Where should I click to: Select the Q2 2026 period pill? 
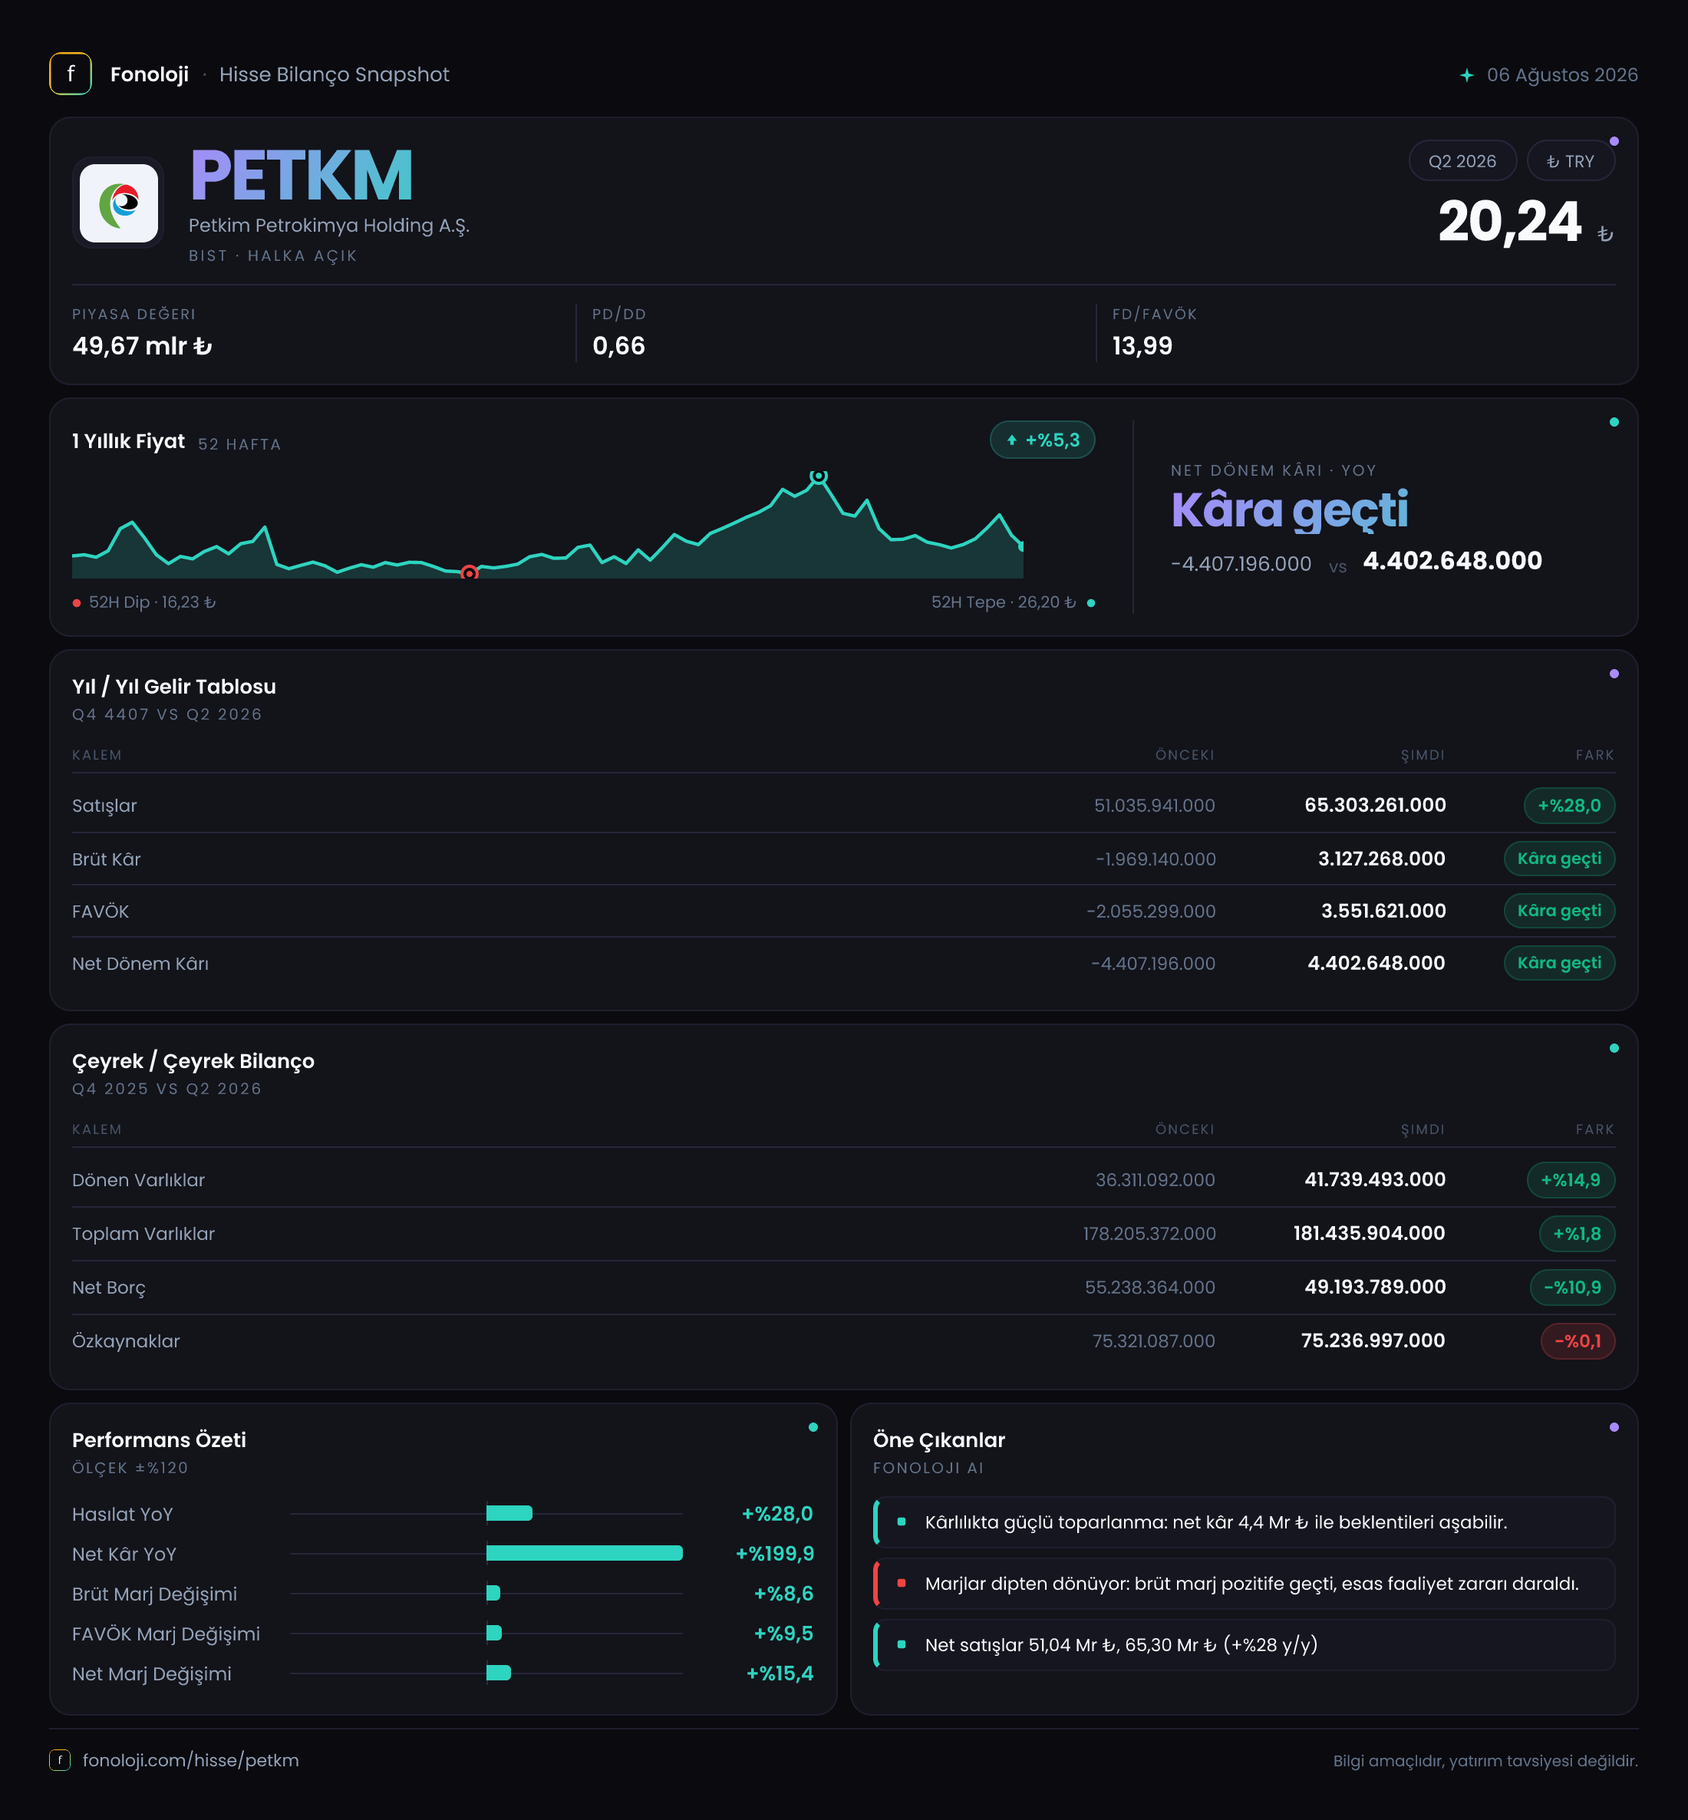(x=1462, y=160)
